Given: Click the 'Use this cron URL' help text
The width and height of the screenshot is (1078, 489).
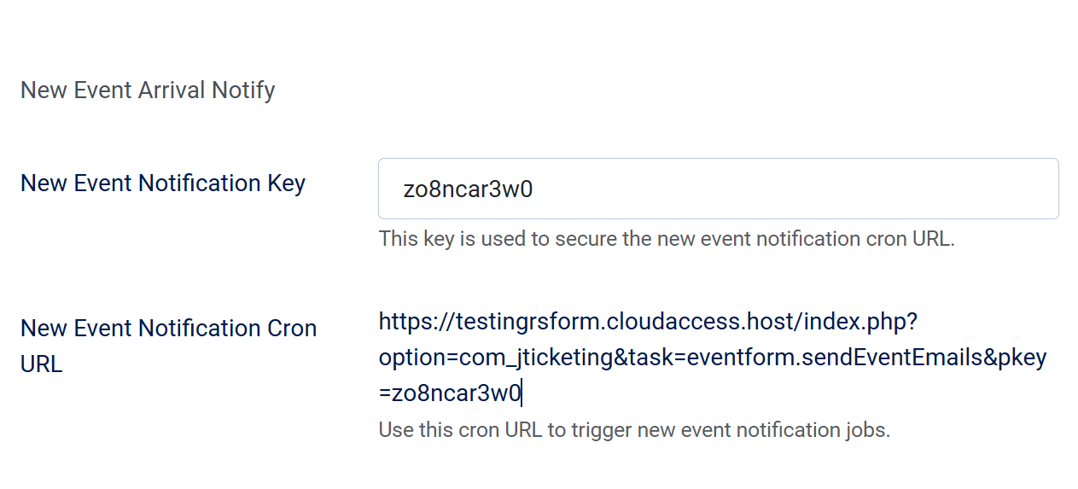Looking at the screenshot, I should pyautogui.click(x=633, y=430).
